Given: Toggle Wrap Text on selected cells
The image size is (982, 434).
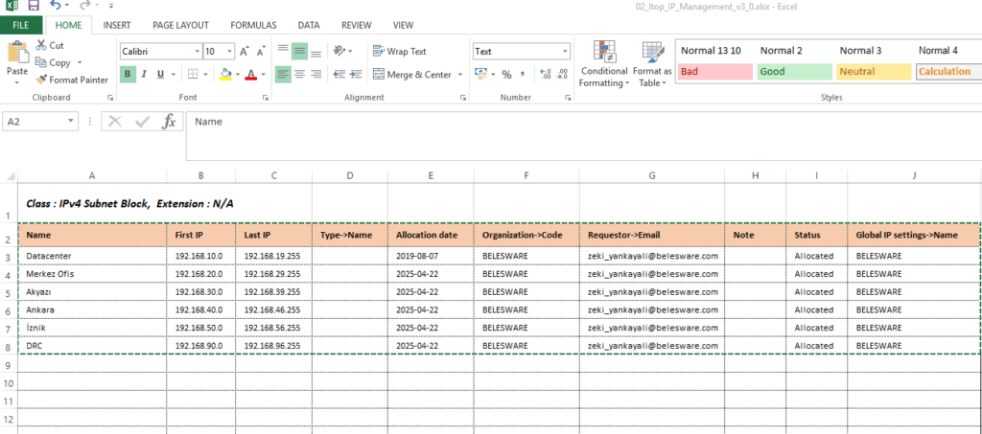Looking at the screenshot, I should coord(400,52).
